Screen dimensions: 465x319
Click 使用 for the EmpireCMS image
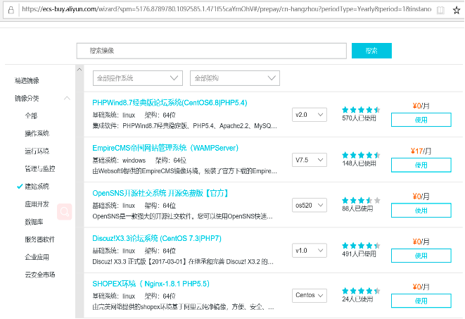(x=421, y=165)
